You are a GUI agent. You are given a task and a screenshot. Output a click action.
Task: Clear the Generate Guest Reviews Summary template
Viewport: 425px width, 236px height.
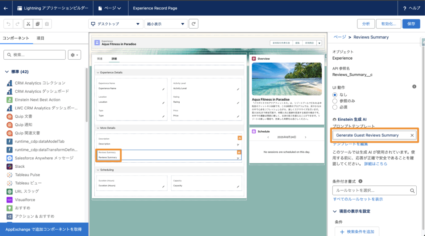click(412, 135)
